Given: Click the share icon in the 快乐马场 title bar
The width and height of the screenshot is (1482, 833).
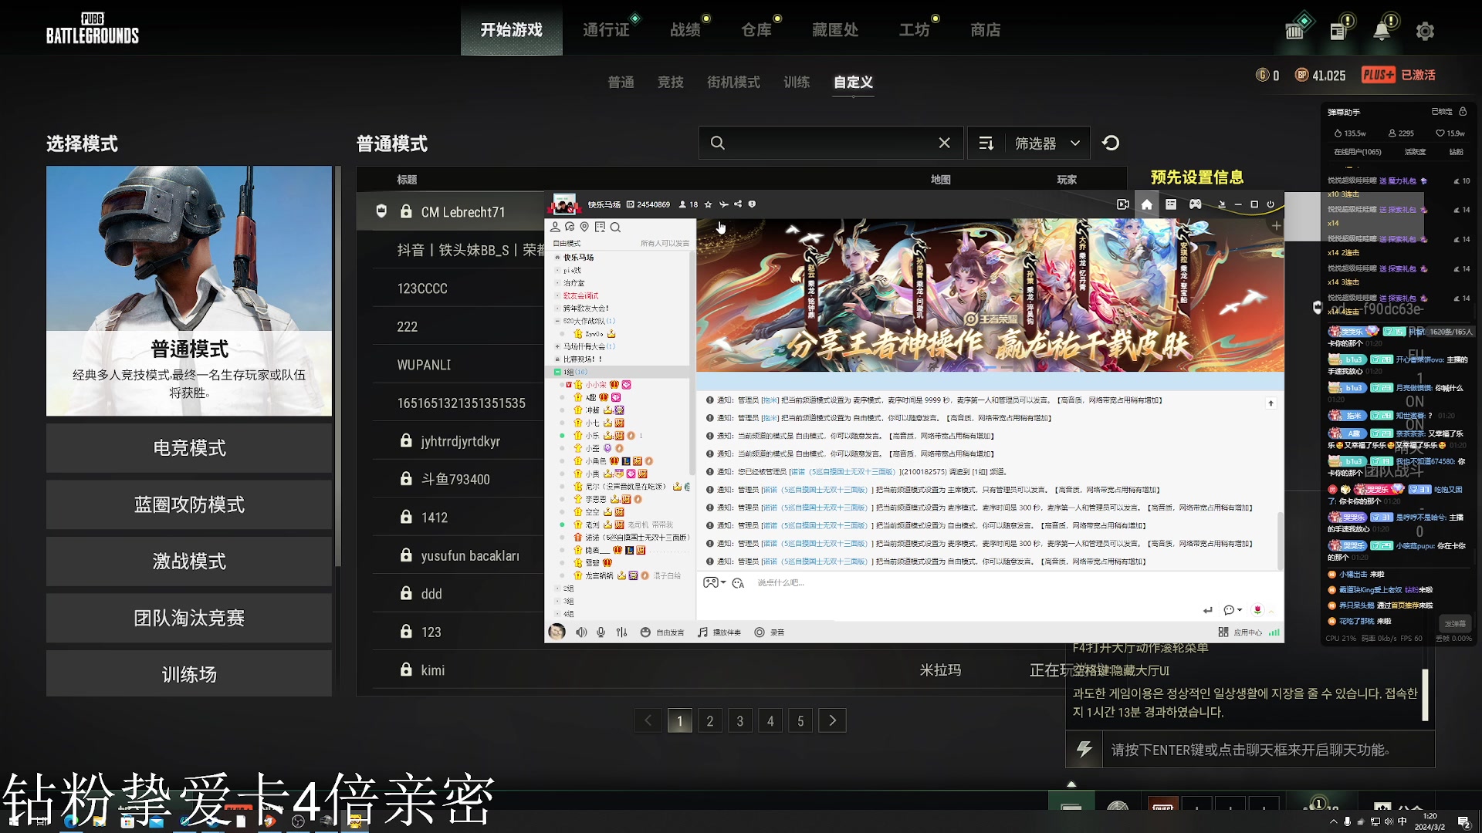Looking at the screenshot, I should pyautogui.click(x=738, y=204).
